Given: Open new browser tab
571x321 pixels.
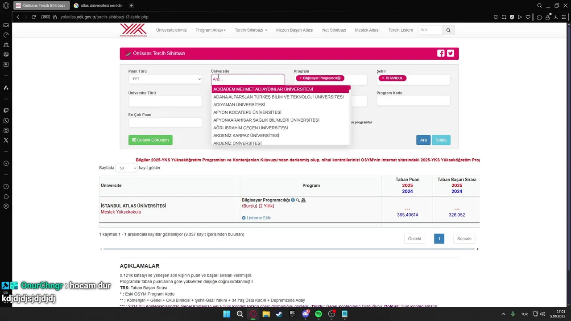Looking at the screenshot, I should click(131, 5).
